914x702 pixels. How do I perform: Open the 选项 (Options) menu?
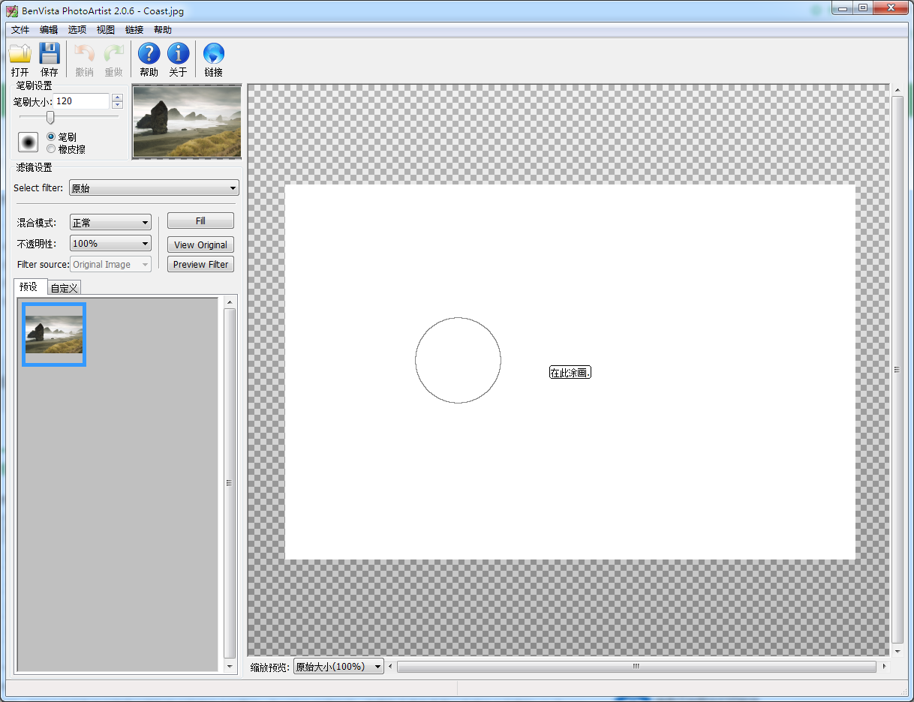[77, 30]
